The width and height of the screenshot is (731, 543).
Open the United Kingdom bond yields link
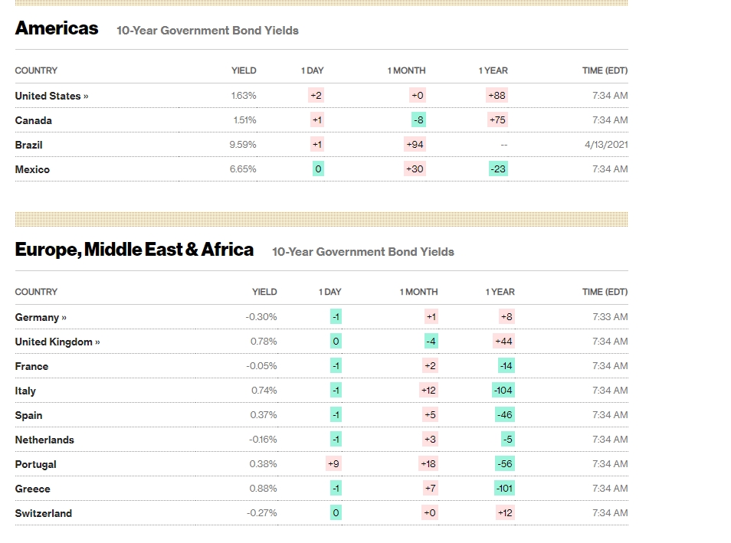[x=57, y=342]
